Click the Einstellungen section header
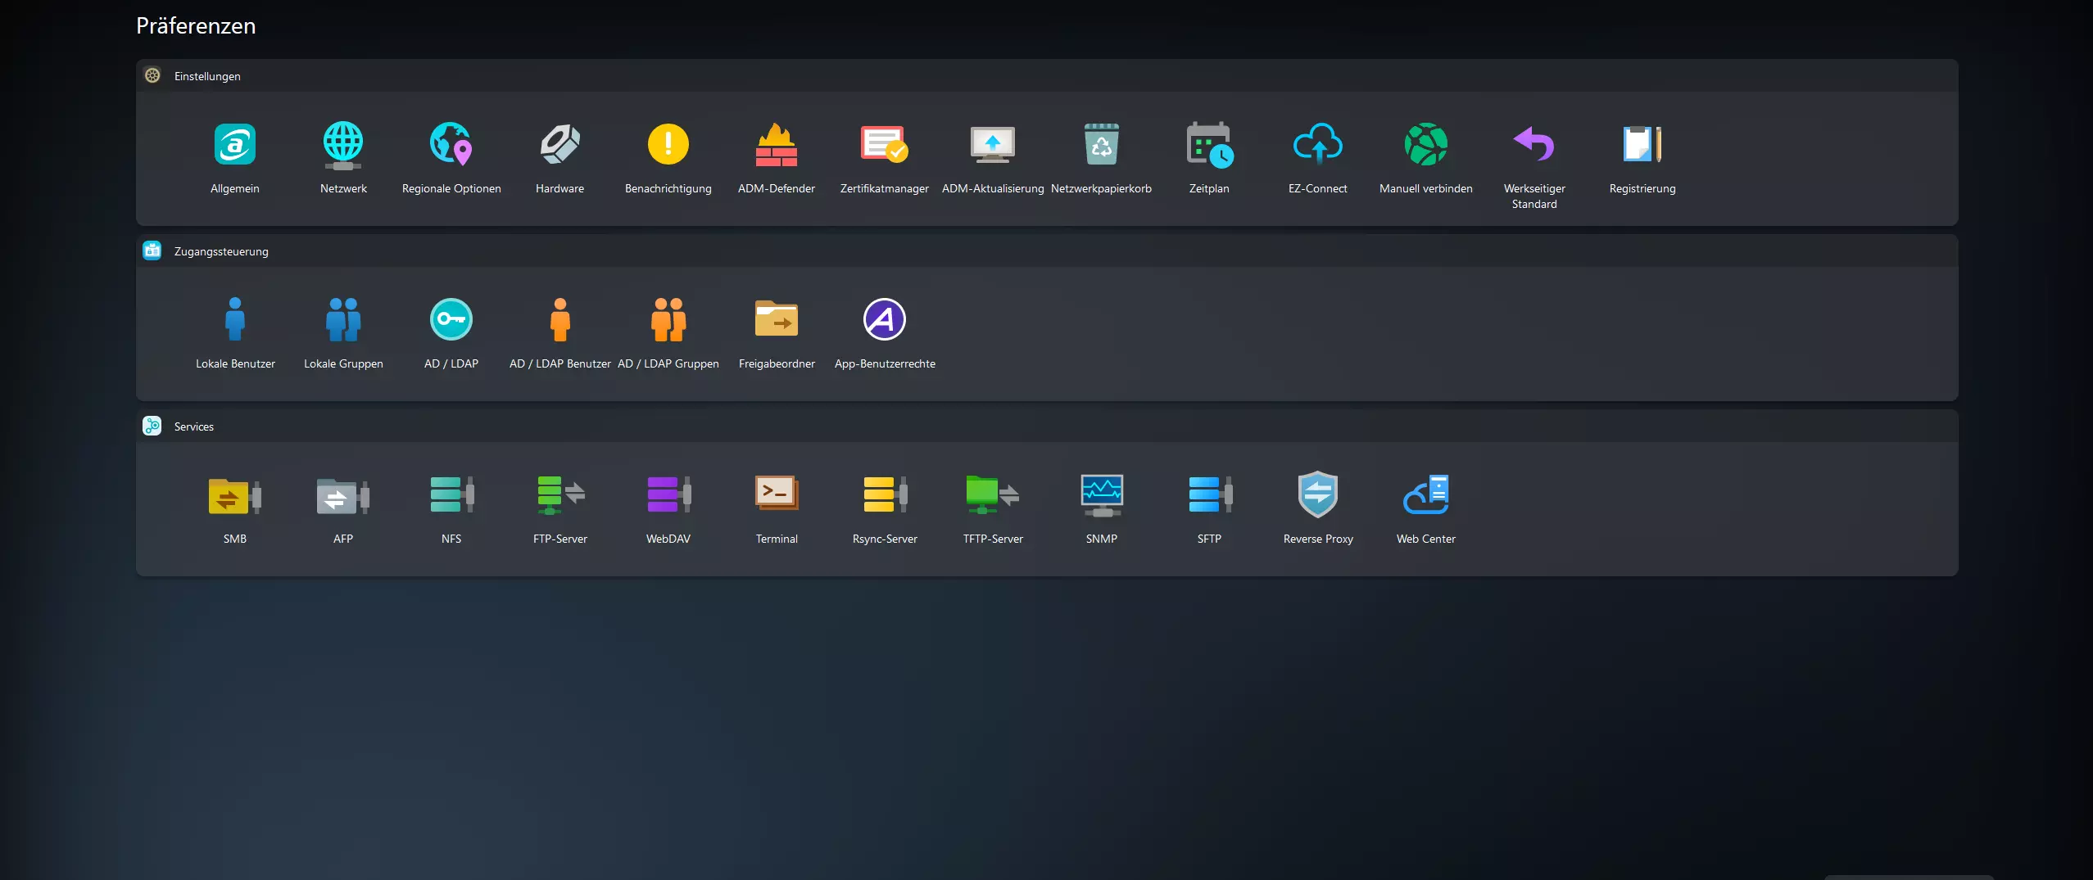This screenshot has height=880, width=2093. [x=1047, y=76]
